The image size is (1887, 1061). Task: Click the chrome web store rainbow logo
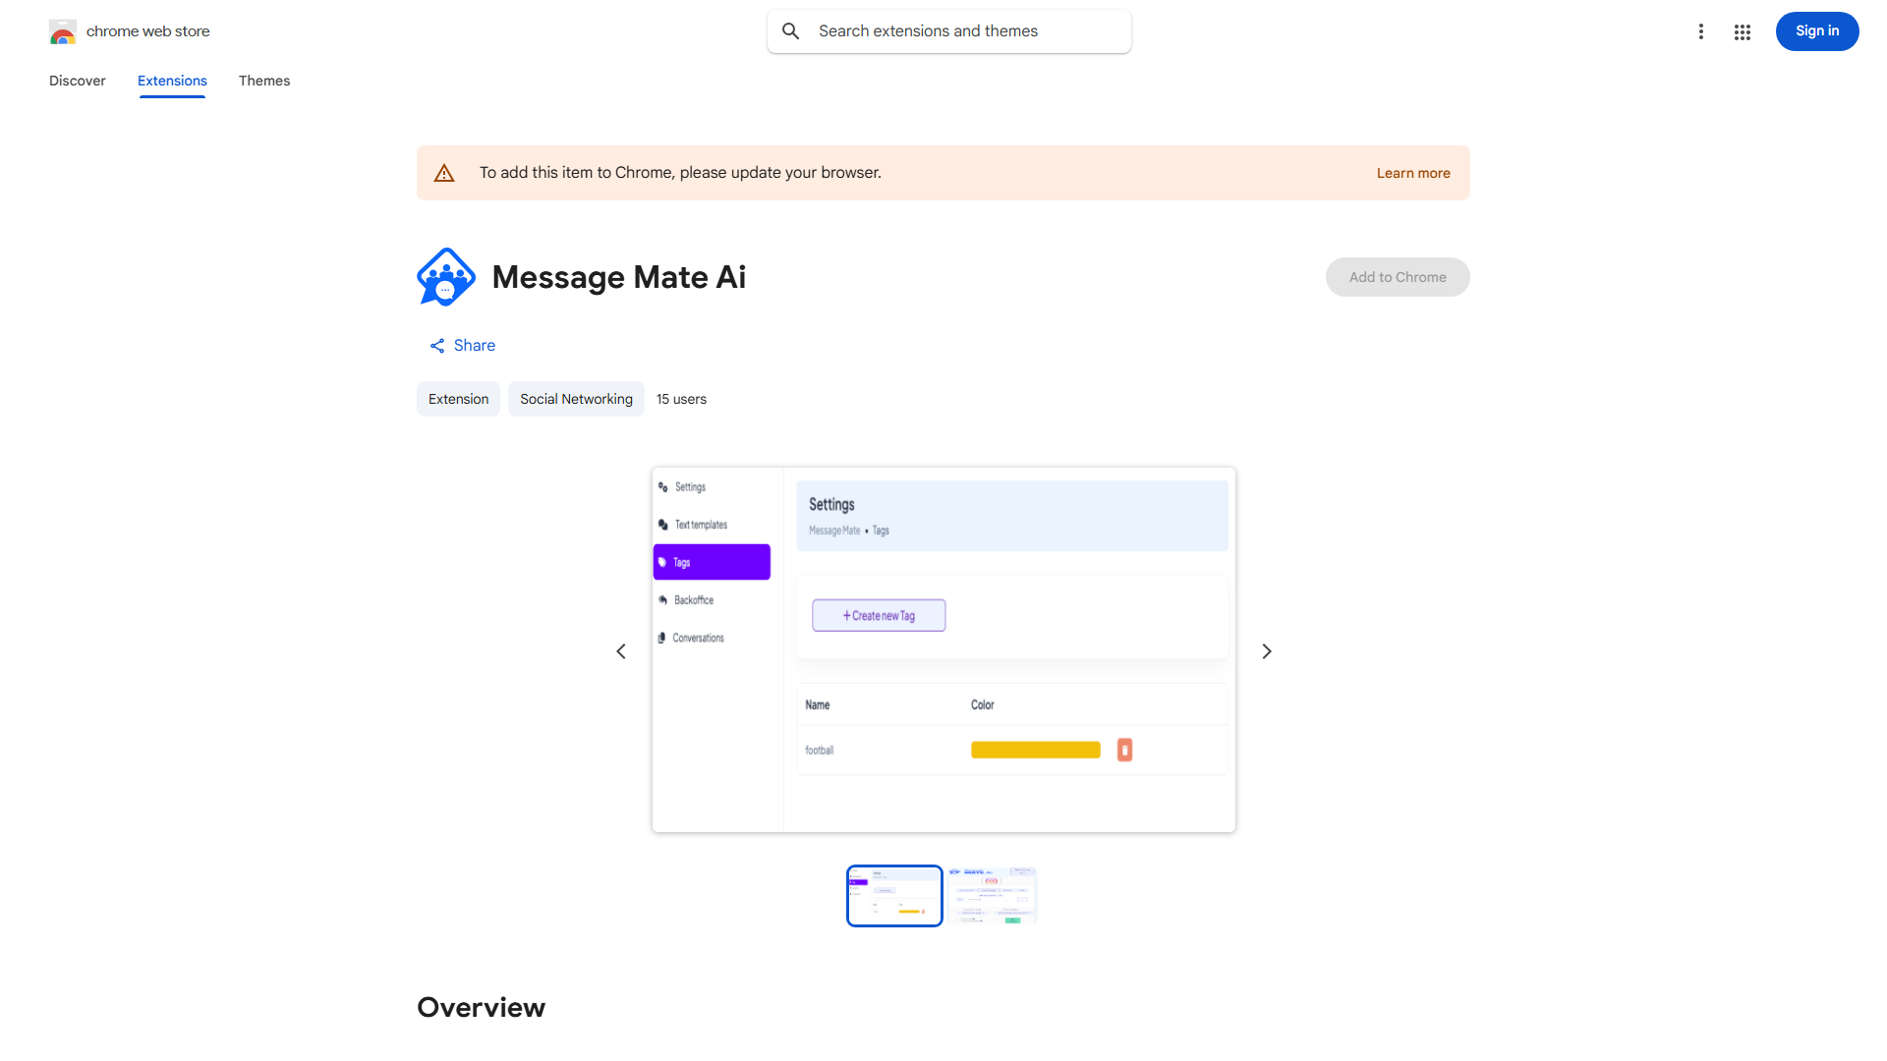[63, 30]
